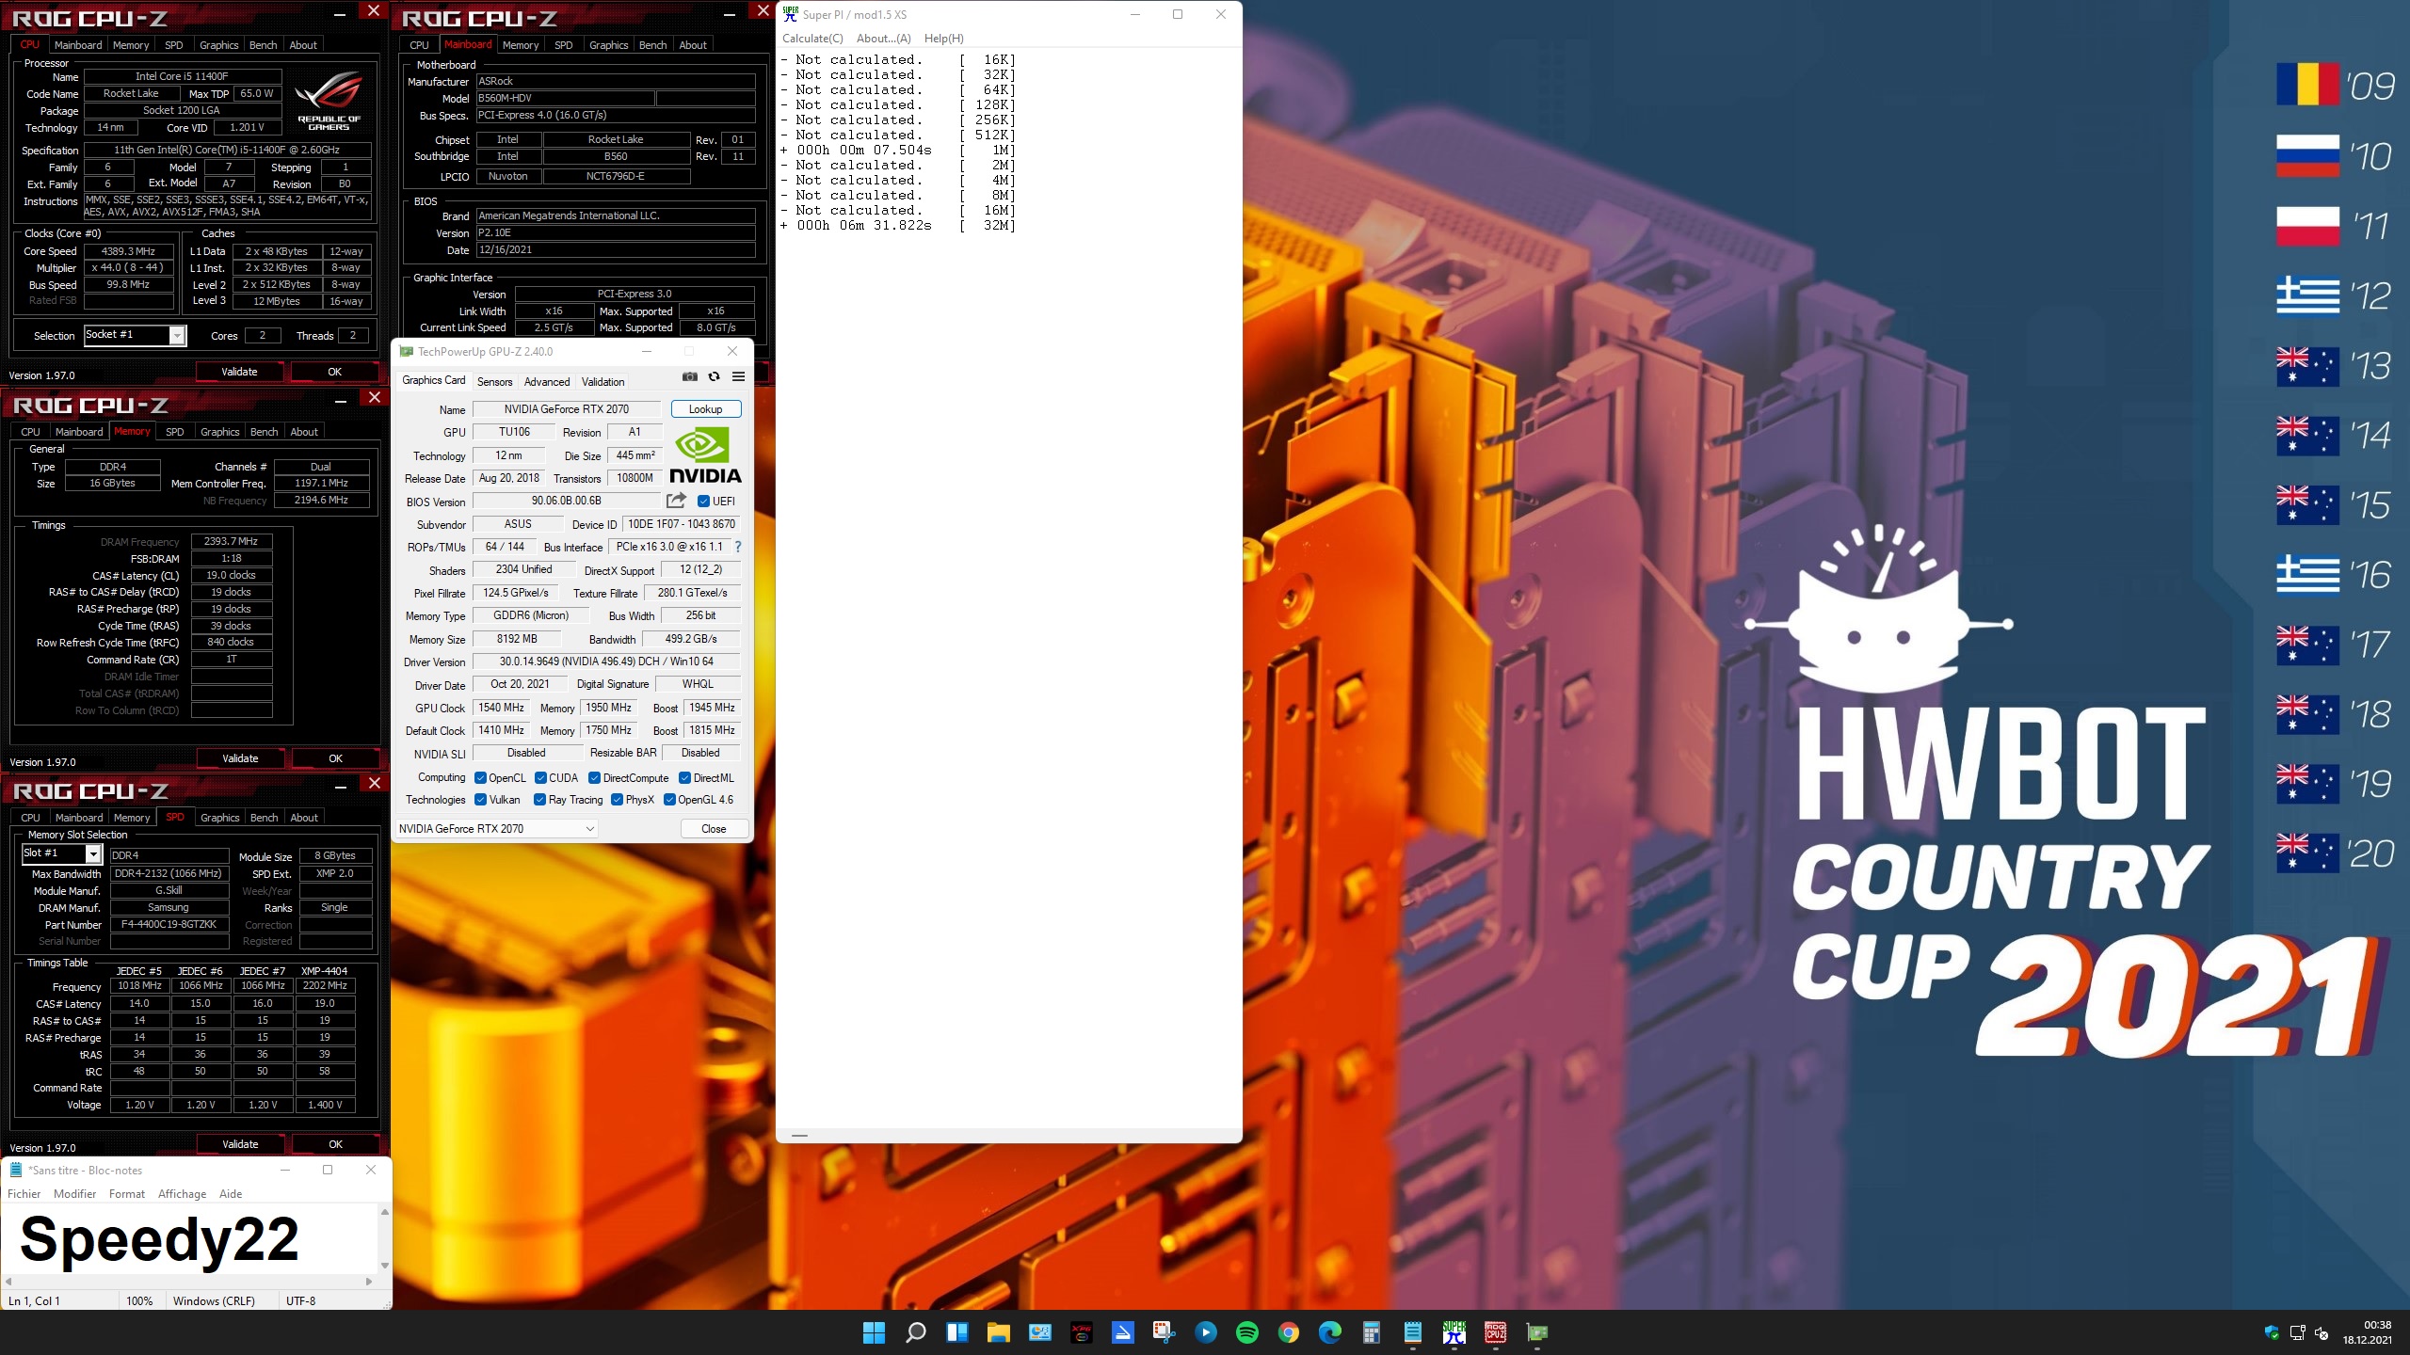2410x1355 pixels.
Task: Click OK in the SPD tab CPU-Z window
Action: tap(335, 1144)
